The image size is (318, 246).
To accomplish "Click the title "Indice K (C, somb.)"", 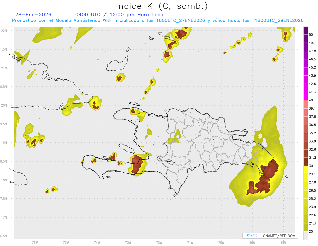I will (x=162, y=6).
